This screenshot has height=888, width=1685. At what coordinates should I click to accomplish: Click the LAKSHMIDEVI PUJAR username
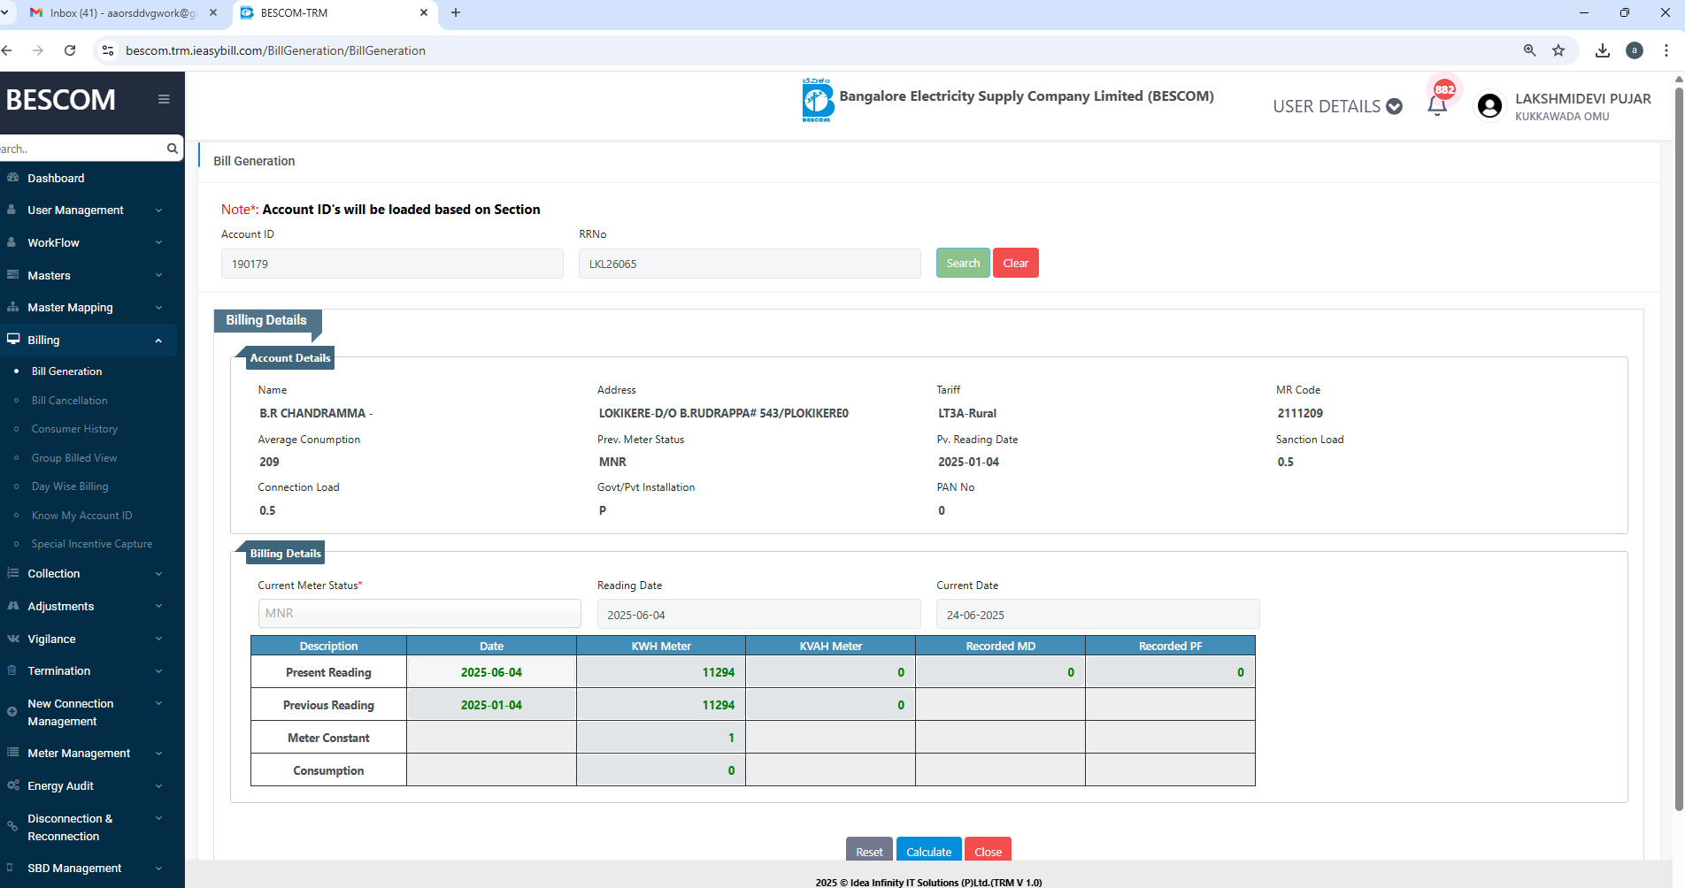pyautogui.click(x=1582, y=98)
